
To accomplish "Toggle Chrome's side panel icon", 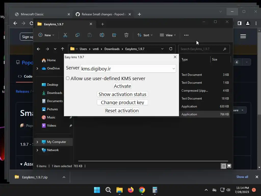I will point(240,23).
